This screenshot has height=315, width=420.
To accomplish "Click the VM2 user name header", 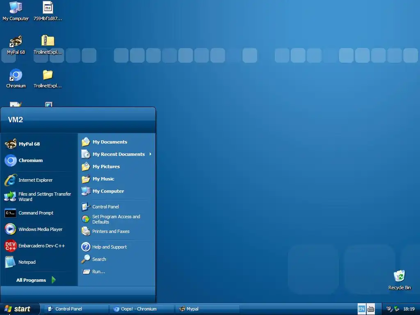I will (x=16, y=120).
